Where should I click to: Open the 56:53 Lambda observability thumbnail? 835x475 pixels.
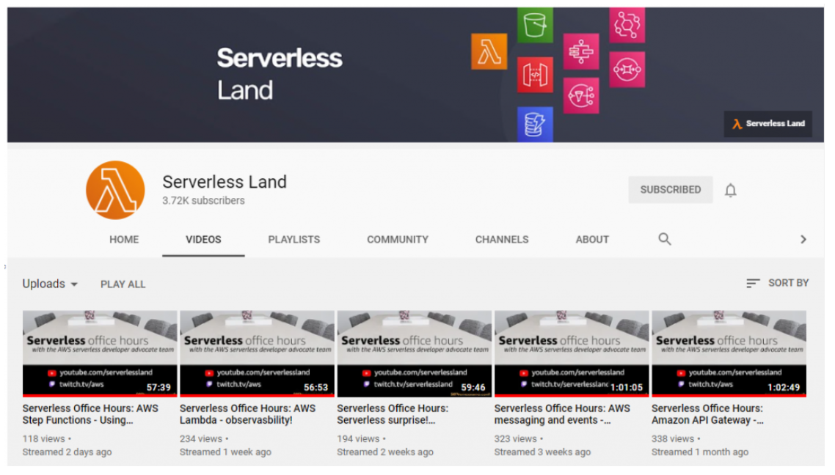coord(257,354)
